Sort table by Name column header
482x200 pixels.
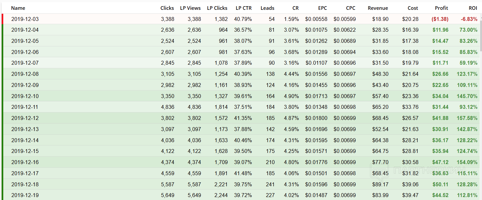tap(18, 8)
